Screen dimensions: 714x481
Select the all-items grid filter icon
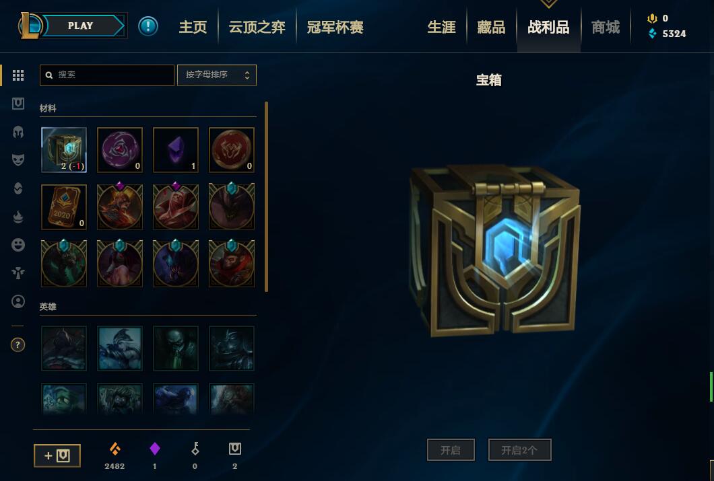click(18, 75)
